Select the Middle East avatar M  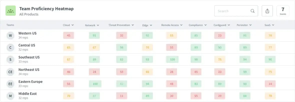pos(10,96)
